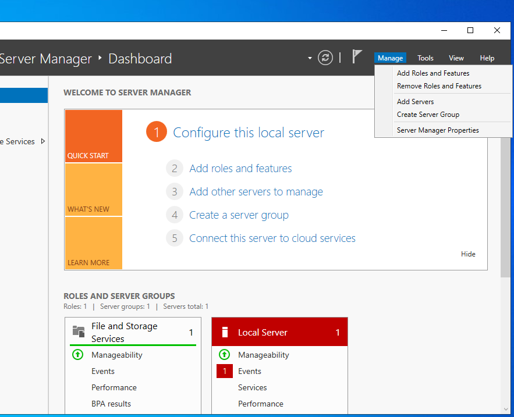
Task: Click Performance under Local Server
Action: [261, 404]
